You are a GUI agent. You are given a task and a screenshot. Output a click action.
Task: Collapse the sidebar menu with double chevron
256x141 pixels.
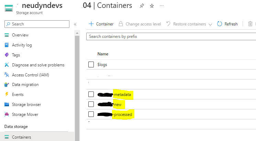tap(75, 24)
